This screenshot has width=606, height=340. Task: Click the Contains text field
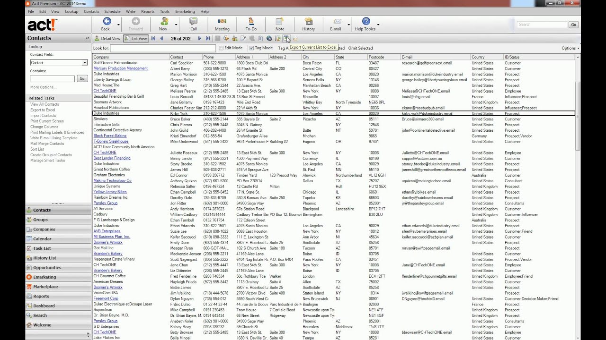point(52,79)
